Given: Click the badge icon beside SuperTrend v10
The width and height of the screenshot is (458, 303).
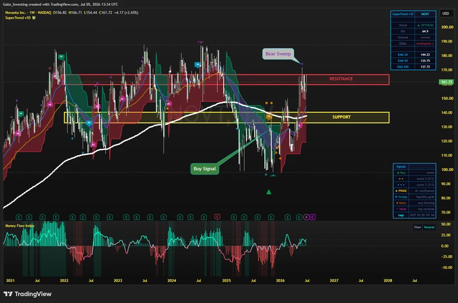Looking at the screenshot, I should [34, 18].
